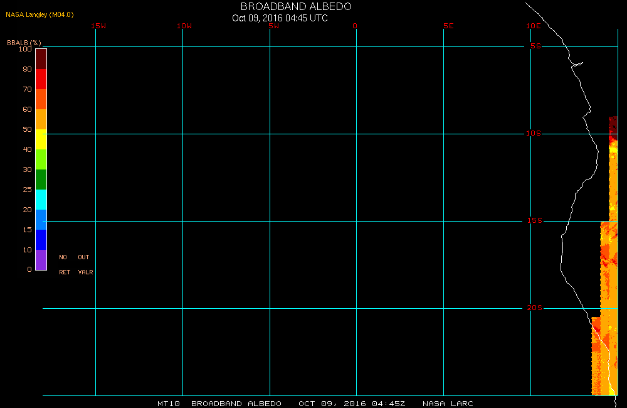627x408 pixels.
Task: Click the 0 longitude label
Action: point(355,26)
